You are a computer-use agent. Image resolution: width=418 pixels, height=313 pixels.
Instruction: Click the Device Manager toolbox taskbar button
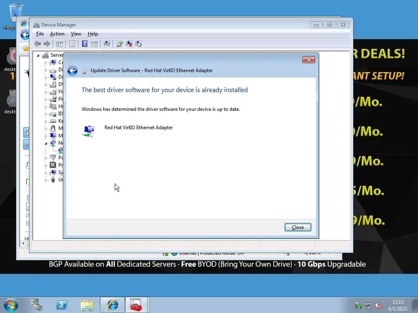click(136, 305)
